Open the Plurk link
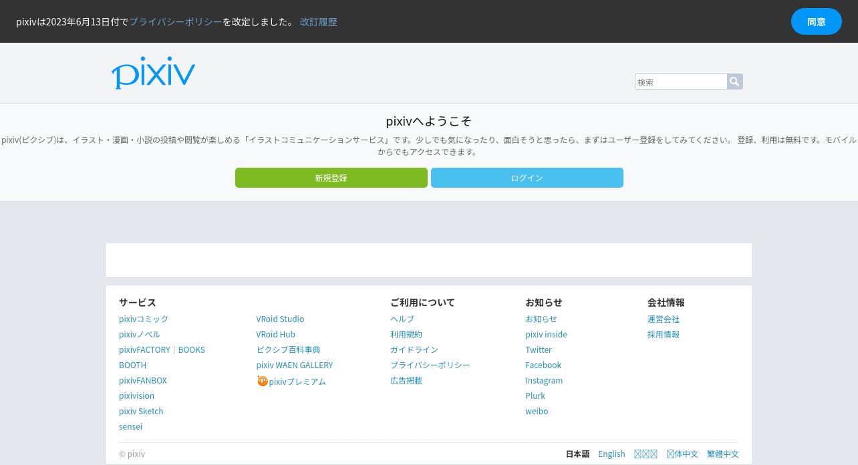 click(535, 396)
